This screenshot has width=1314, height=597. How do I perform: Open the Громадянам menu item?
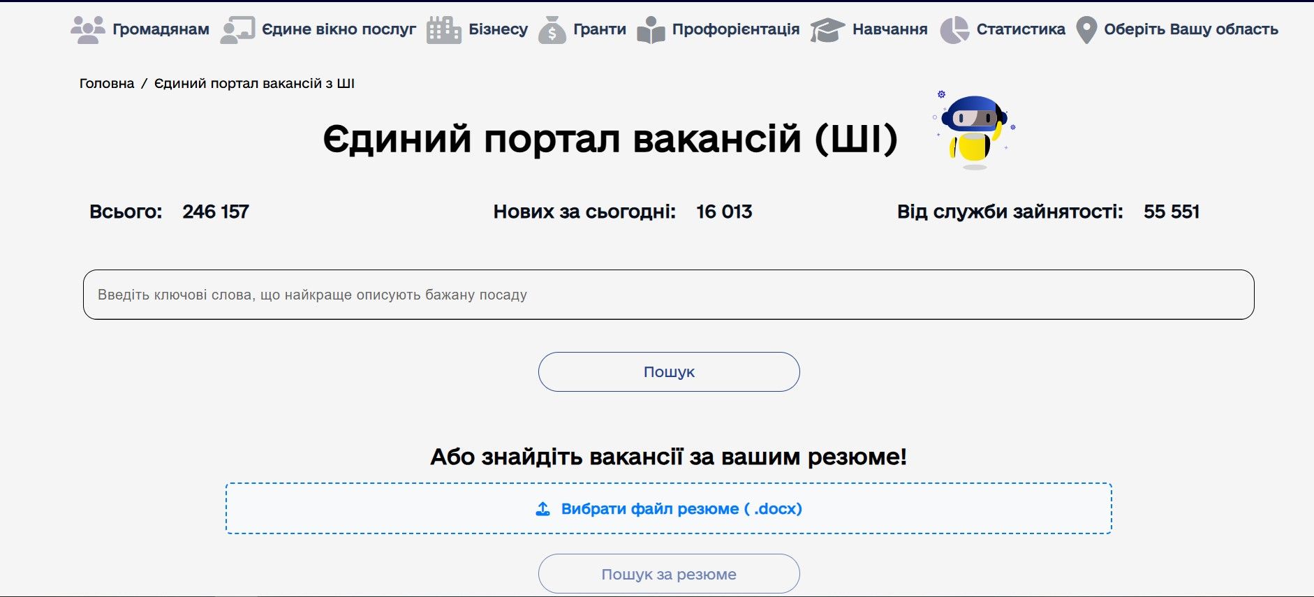tap(161, 29)
